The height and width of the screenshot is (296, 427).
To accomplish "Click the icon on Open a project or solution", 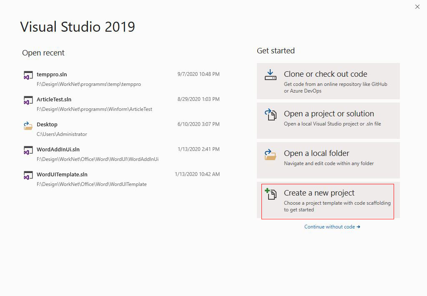I will pos(271,114).
